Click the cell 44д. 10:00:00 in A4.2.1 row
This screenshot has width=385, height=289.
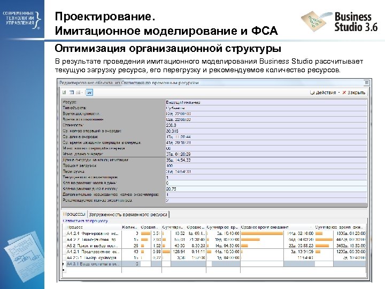tap(226, 252)
